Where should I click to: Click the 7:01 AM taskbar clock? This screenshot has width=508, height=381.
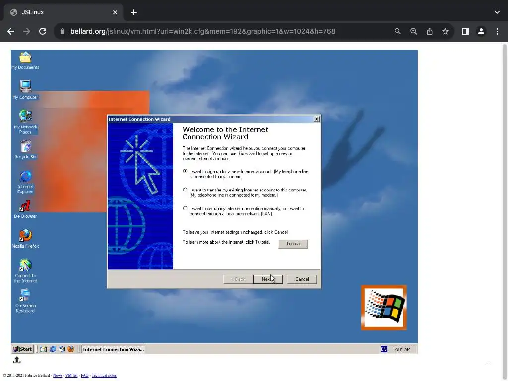402,349
